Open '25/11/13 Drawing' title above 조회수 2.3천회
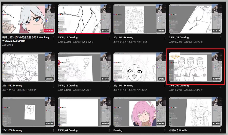This screenshot has width=228, height=135. 179,38
